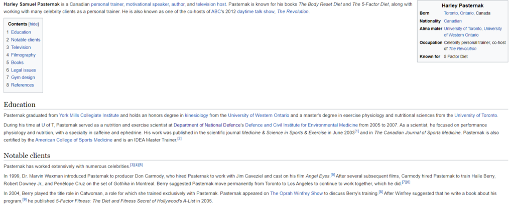This screenshot has height=211, width=514.
Task: Hide the Contents table
Action: (33, 24)
